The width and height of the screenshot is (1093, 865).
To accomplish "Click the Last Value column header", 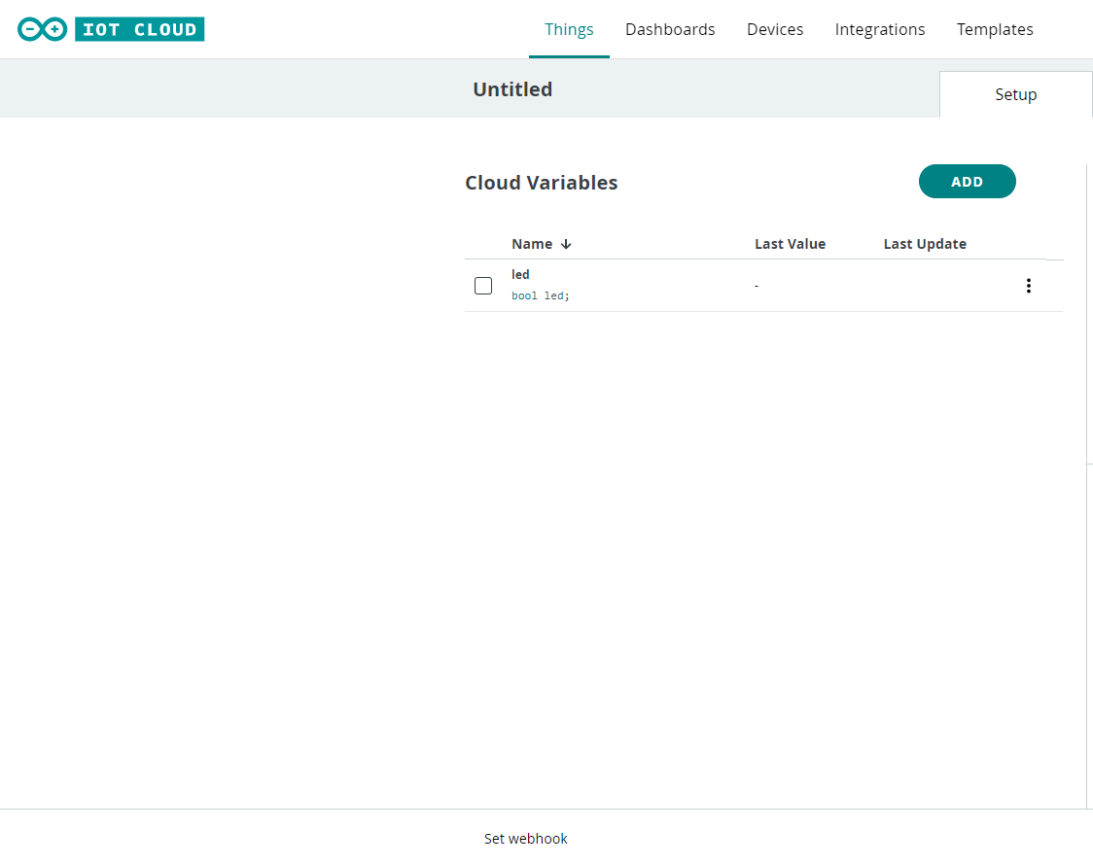I will [x=790, y=244].
